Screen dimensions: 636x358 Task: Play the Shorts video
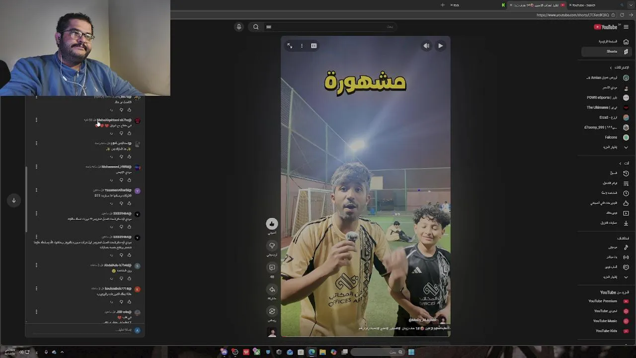point(440,46)
